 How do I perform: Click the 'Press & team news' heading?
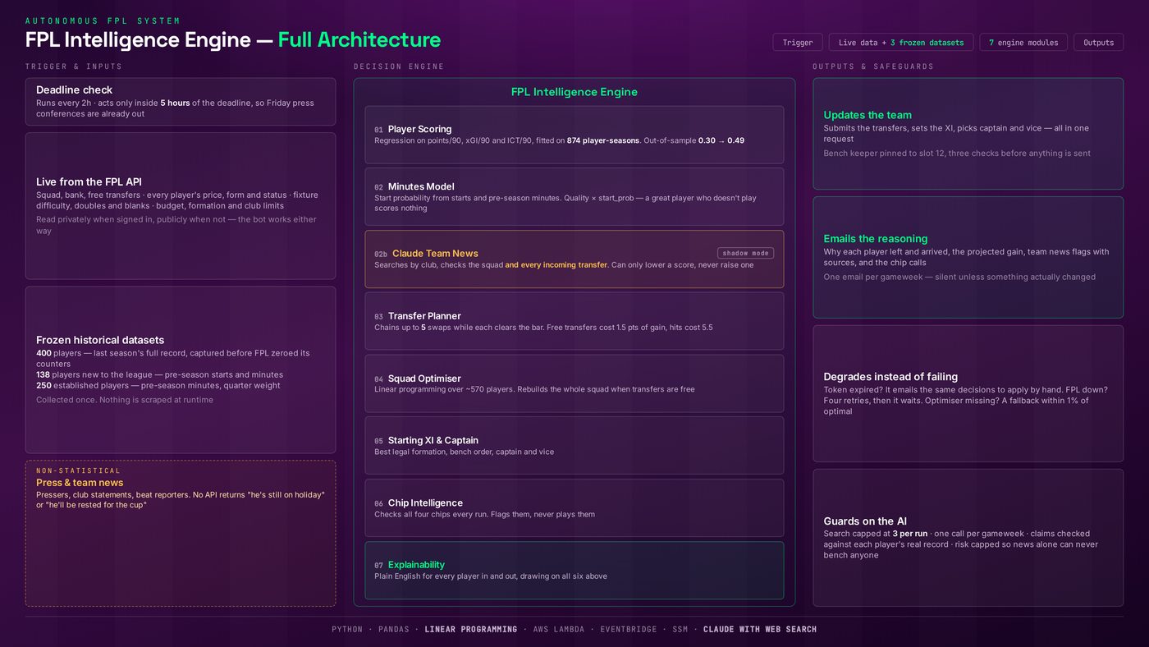80,483
